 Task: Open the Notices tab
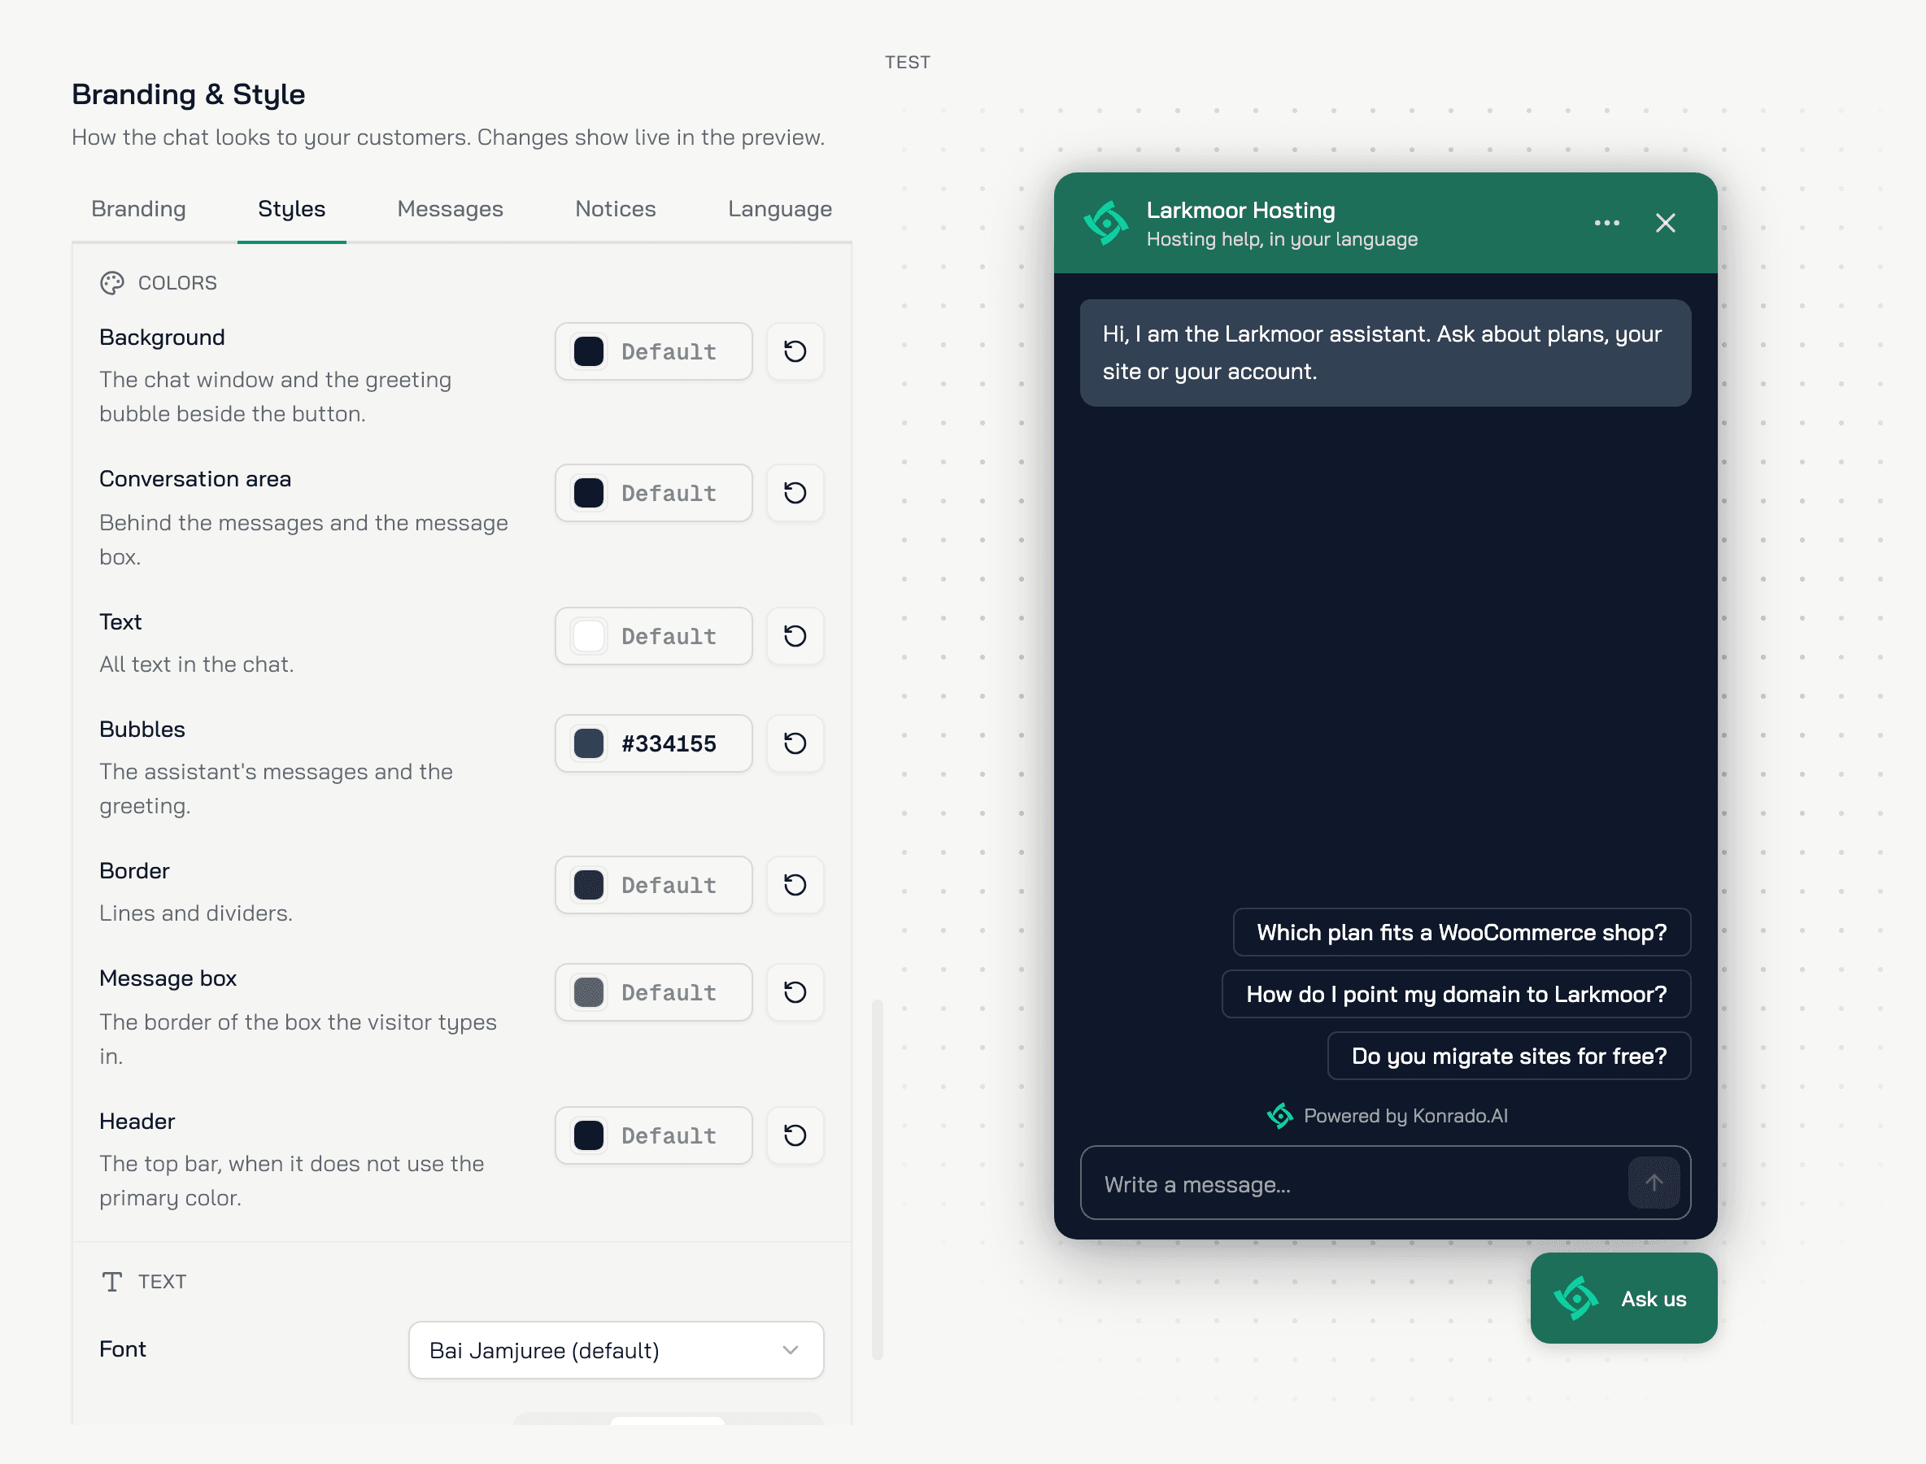(x=615, y=209)
